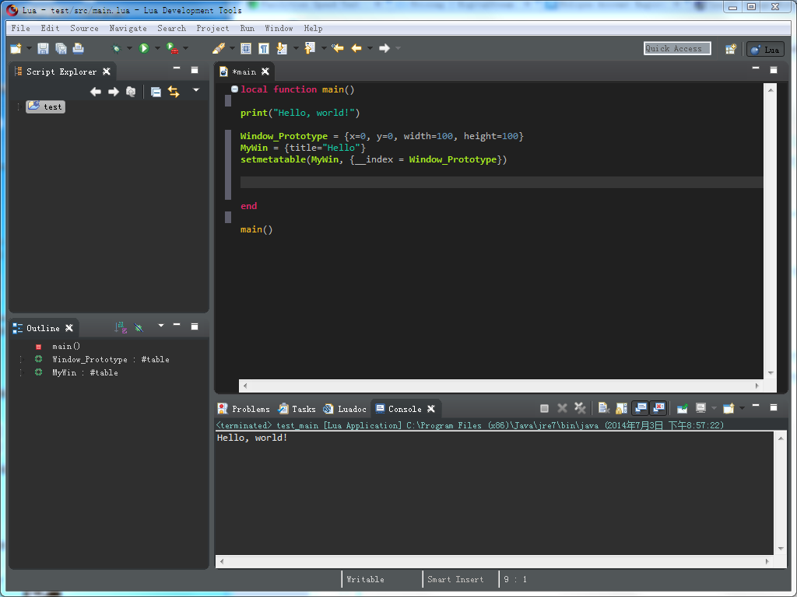
Task: Click the Save icon in the toolbar
Action: tap(43, 48)
